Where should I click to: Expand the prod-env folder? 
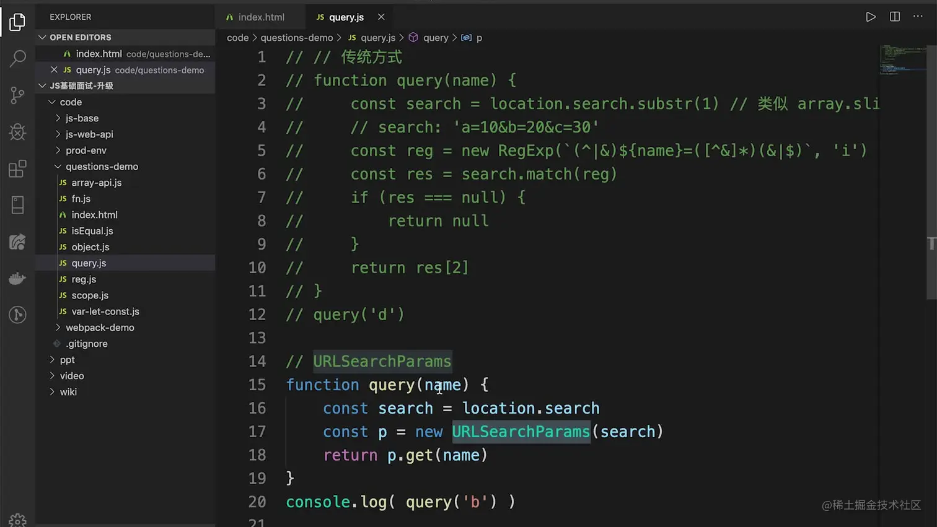click(125, 150)
